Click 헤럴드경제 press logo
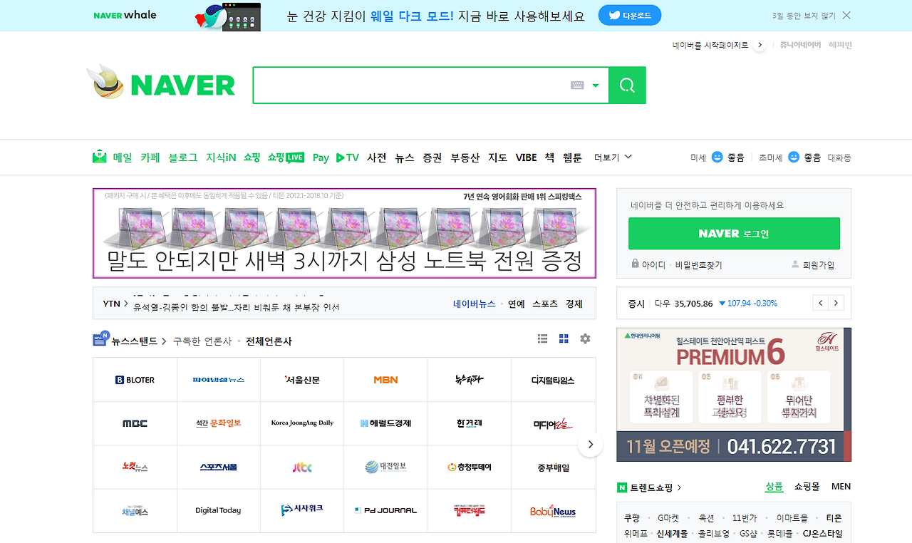This screenshot has width=912, height=543. [385, 423]
